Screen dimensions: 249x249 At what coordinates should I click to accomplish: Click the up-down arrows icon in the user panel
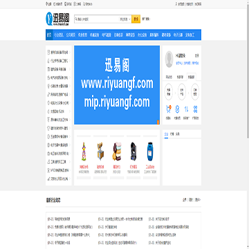(186, 109)
